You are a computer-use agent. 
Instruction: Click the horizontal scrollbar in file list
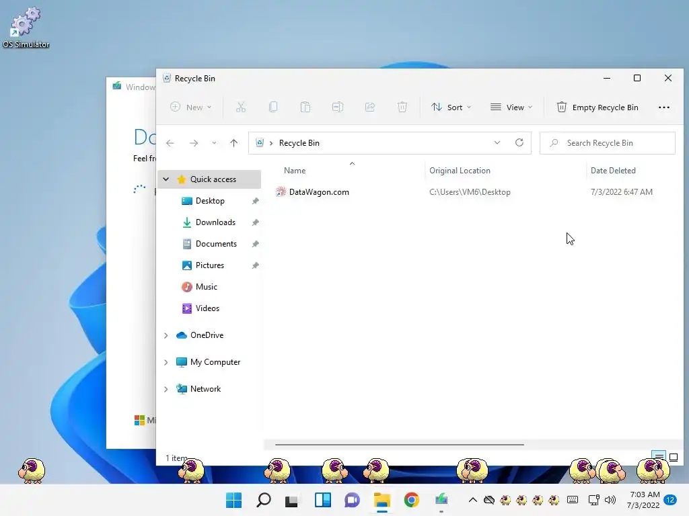(400, 445)
